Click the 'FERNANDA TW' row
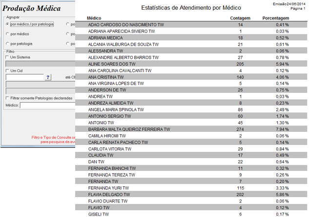Viewport: 309px width, 217px height. 191,181
